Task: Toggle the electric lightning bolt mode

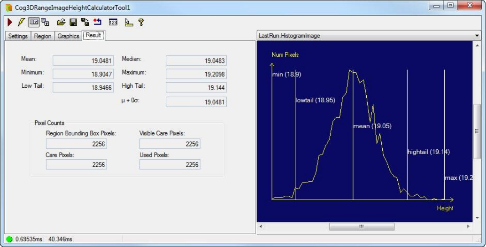Action: point(21,22)
